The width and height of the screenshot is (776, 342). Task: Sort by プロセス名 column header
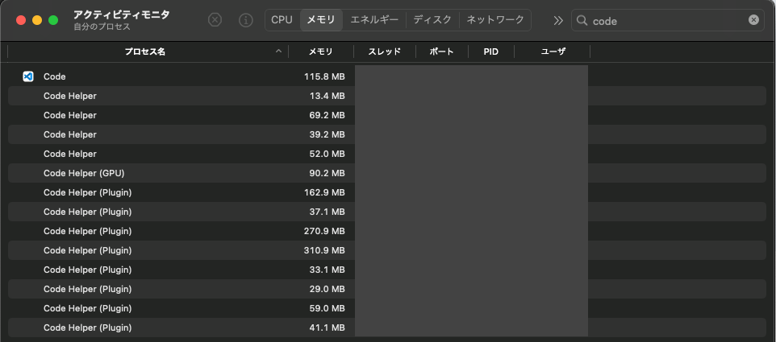[144, 52]
